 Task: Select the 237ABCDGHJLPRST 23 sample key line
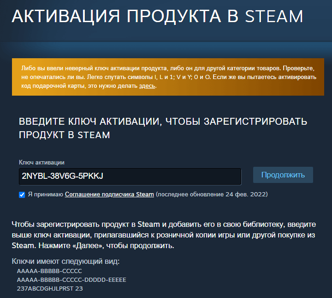[x=50, y=289]
